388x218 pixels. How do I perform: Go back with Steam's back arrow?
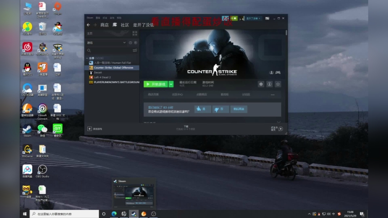[x=88, y=25]
